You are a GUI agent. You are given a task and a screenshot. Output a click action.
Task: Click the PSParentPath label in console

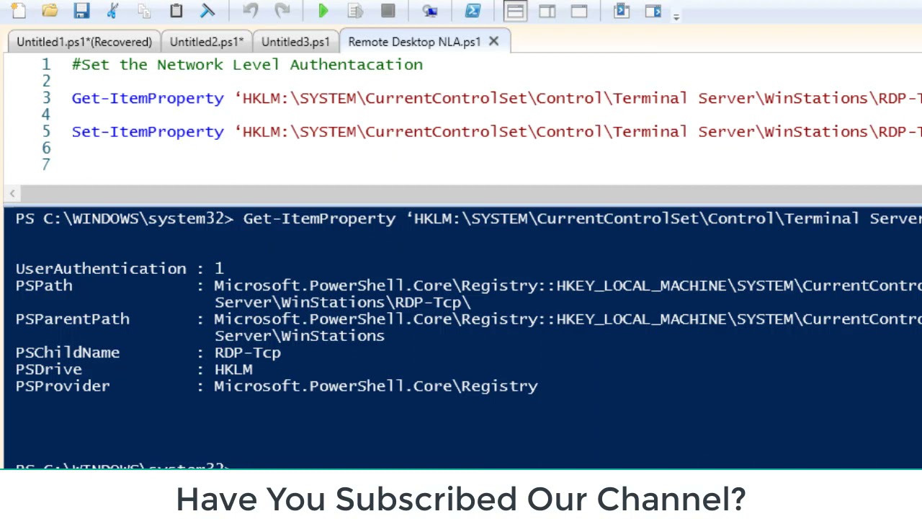point(73,319)
